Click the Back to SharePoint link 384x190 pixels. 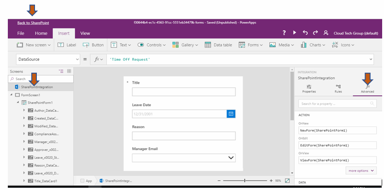click(x=33, y=23)
